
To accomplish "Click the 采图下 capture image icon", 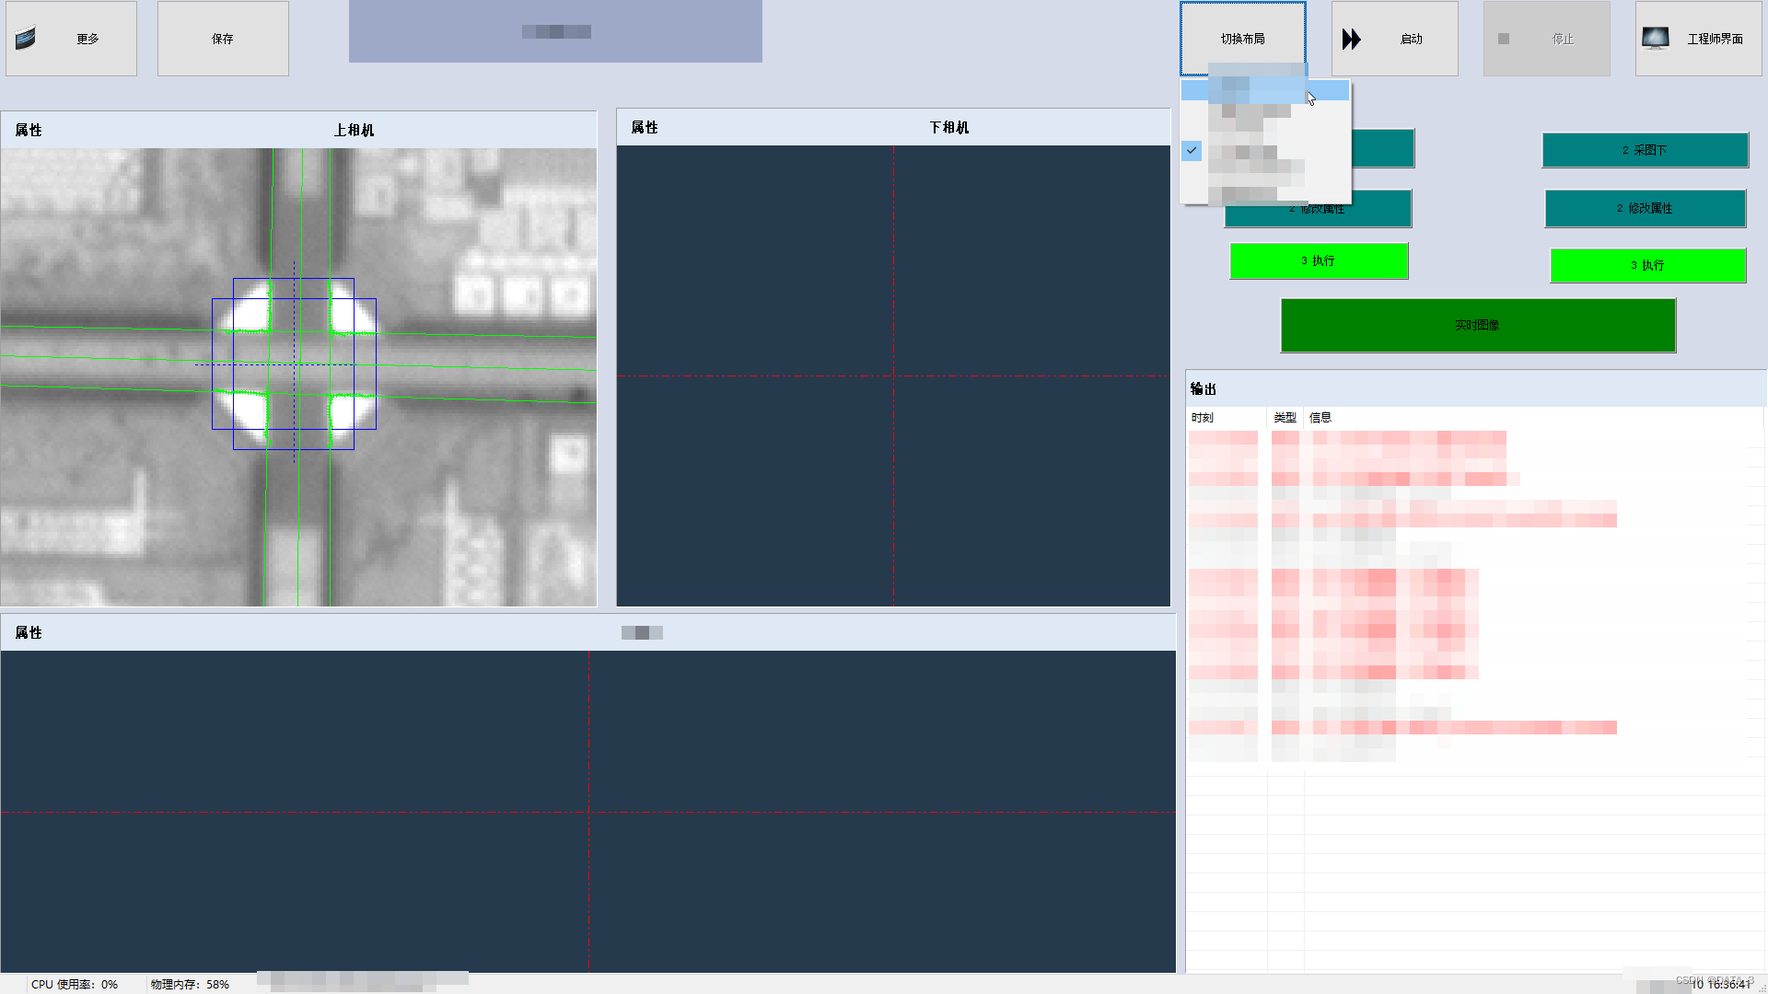I will coord(1646,149).
